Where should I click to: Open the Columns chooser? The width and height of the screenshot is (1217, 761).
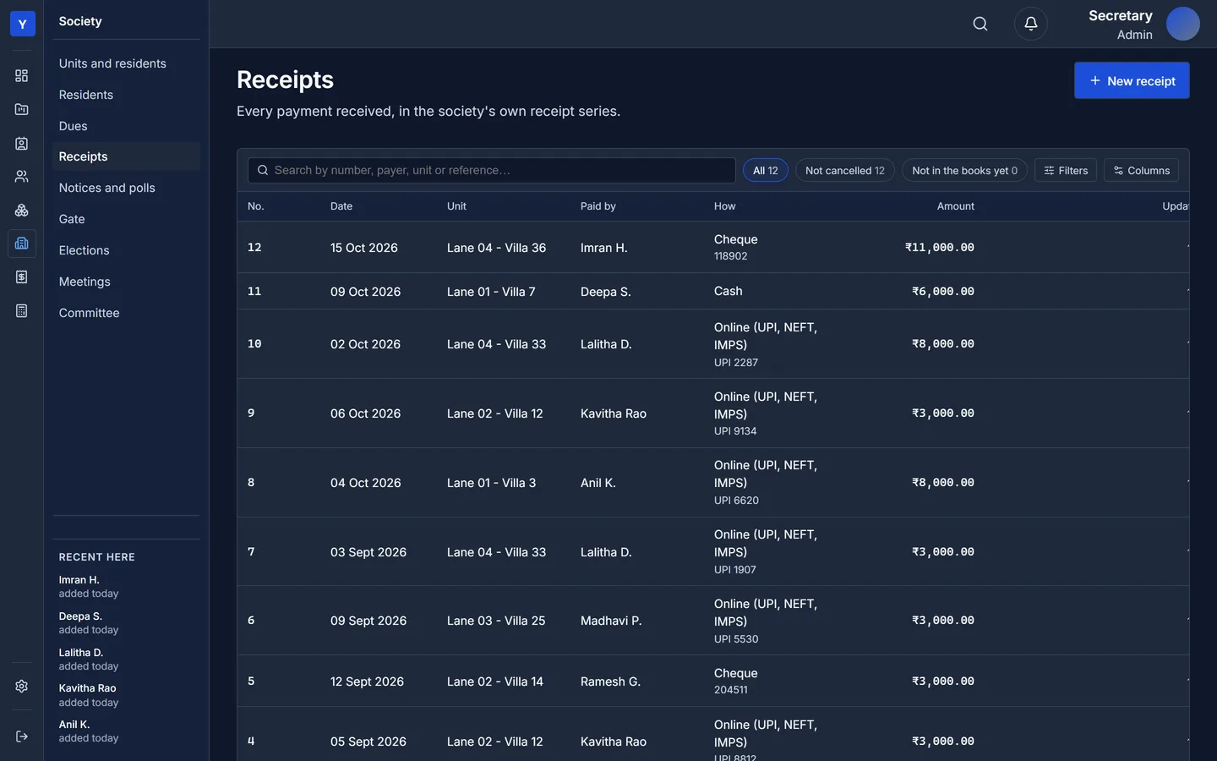point(1141,170)
